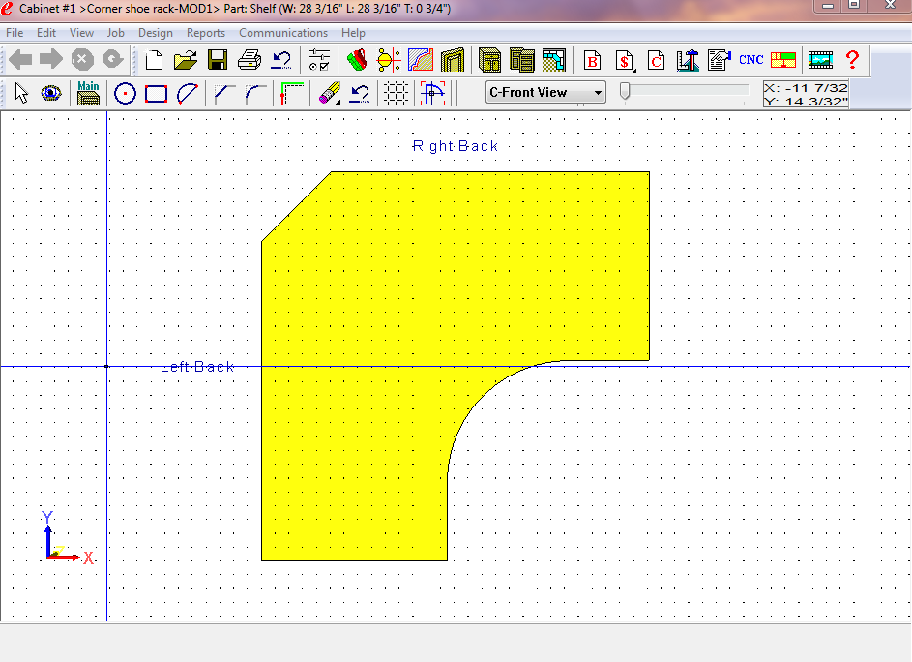This screenshot has height=662, width=912.
Task: Click the eye view icon
Action: point(50,94)
